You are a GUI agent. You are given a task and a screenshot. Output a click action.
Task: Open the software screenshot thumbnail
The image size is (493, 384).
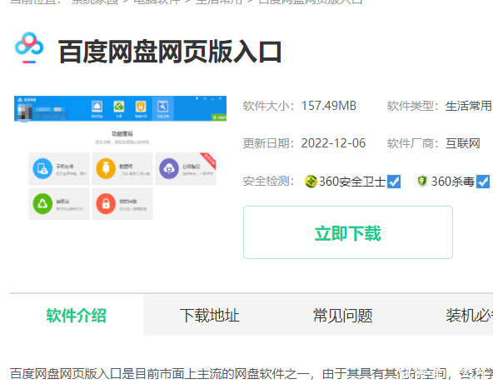pyautogui.click(x=121, y=158)
